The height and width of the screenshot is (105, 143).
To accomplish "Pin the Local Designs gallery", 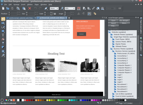I will tap(136, 17).
